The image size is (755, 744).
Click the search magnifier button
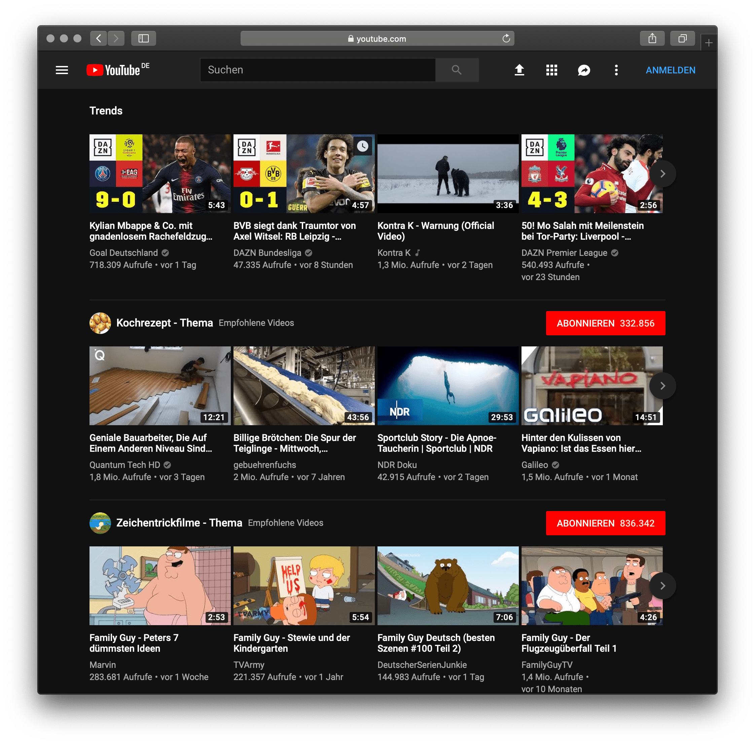(x=456, y=70)
